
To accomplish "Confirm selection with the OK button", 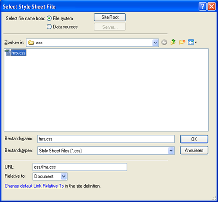I will click(194, 139).
